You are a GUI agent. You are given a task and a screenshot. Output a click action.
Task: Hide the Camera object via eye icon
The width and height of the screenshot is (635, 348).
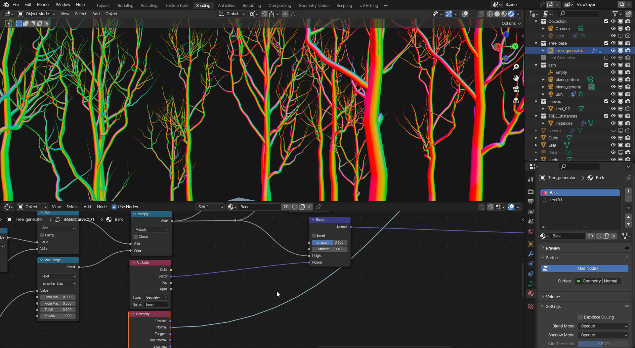coord(613,29)
